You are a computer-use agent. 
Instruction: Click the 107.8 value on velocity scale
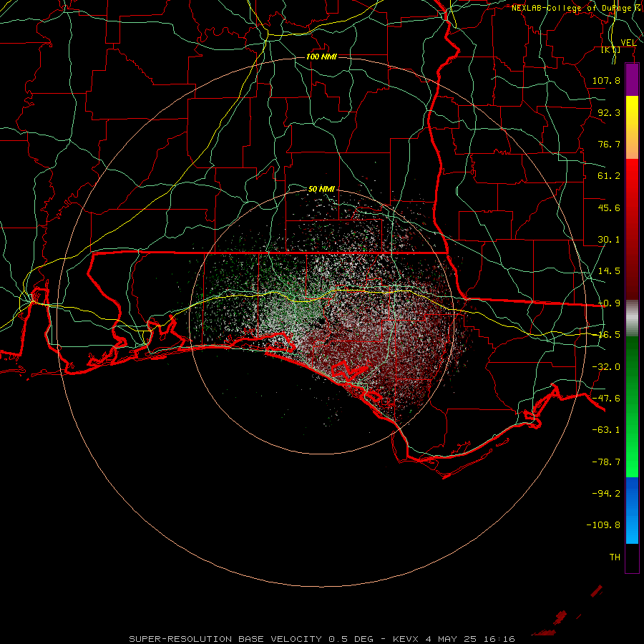coord(606,80)
